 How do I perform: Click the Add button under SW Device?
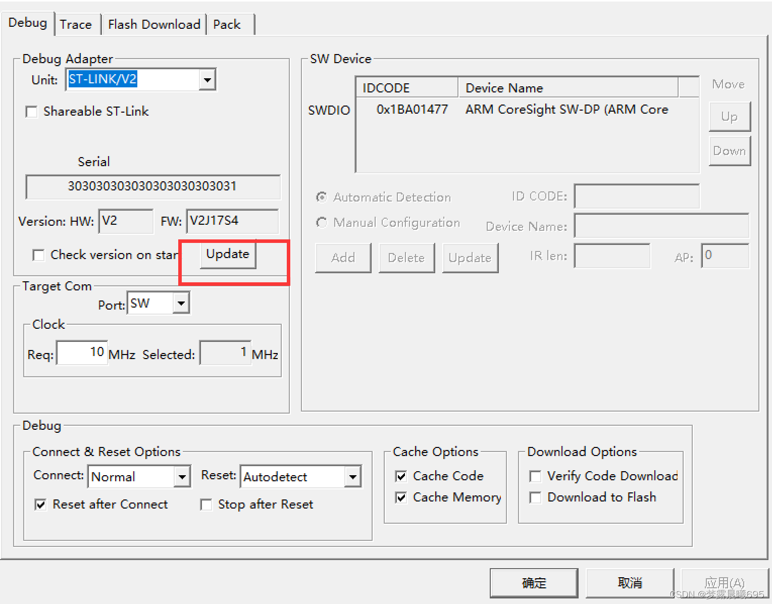(343, 258)
